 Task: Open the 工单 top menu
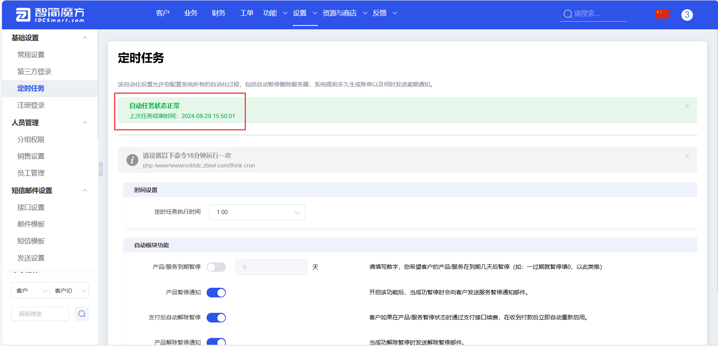(247, 13)
